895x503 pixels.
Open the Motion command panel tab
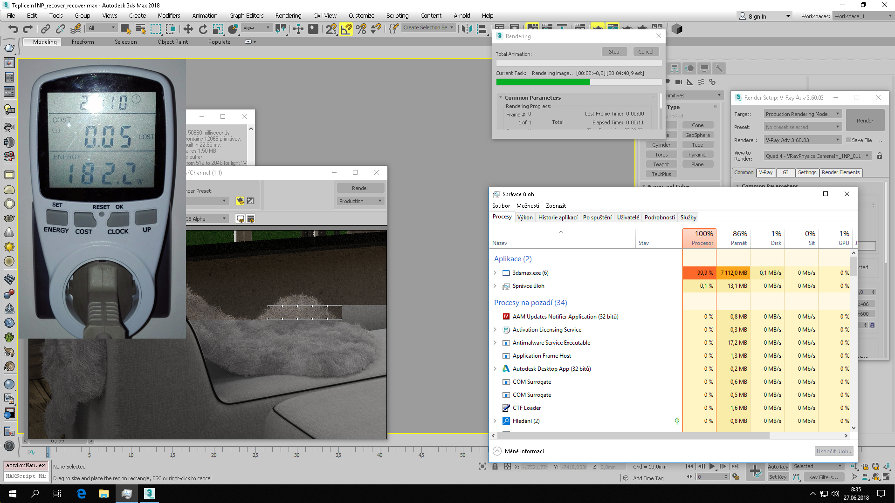689,68
